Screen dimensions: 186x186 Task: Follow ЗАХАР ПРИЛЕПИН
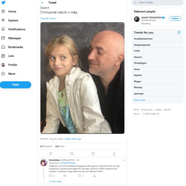[175, 18]
